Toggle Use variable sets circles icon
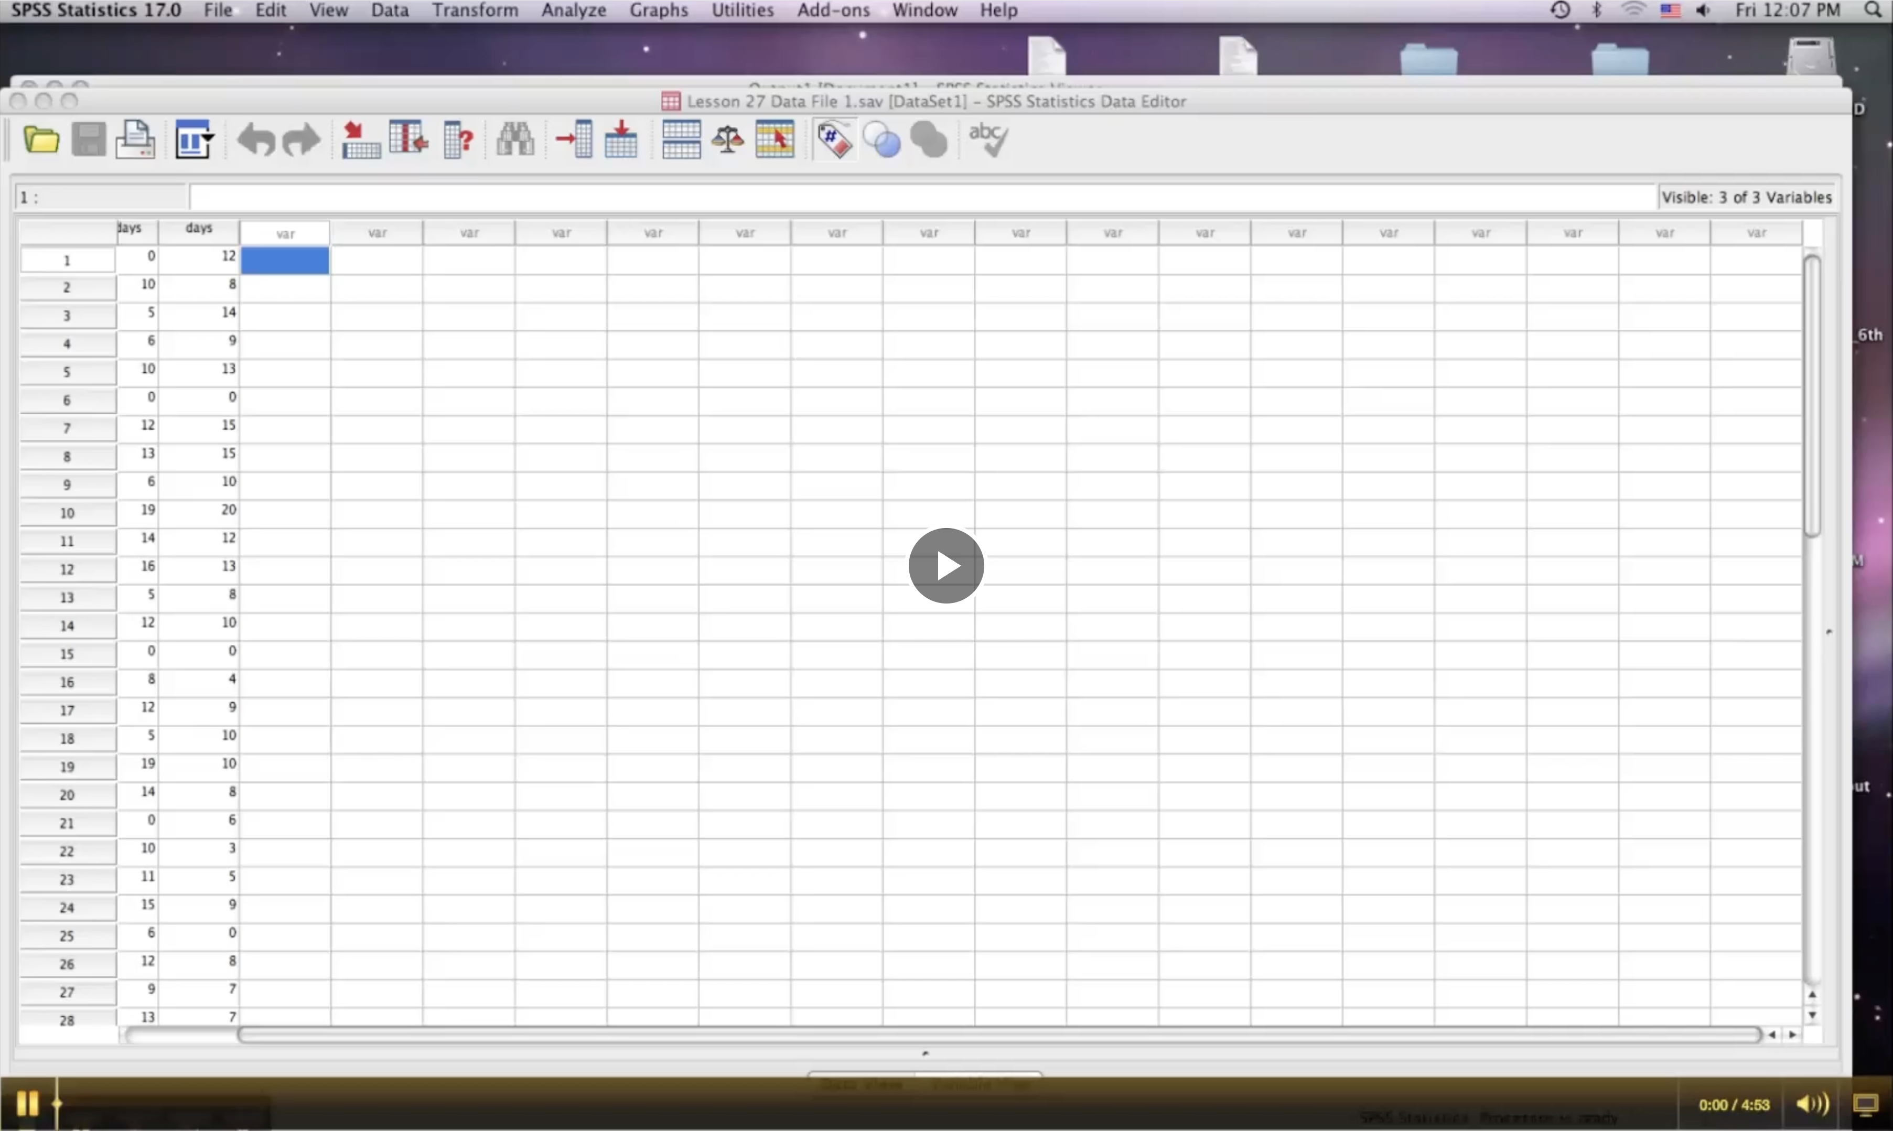The width and height of the screenshot is (1893, 1131). click(x=881, y=140)
